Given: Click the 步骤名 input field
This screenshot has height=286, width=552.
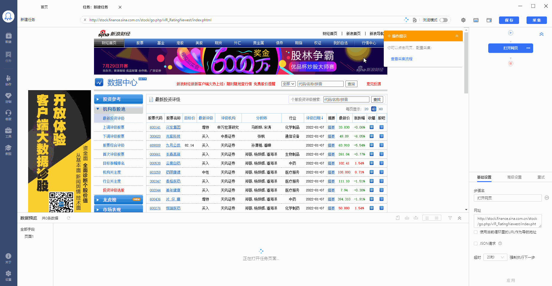Looking at the screenshot, I should coord(508,198).
